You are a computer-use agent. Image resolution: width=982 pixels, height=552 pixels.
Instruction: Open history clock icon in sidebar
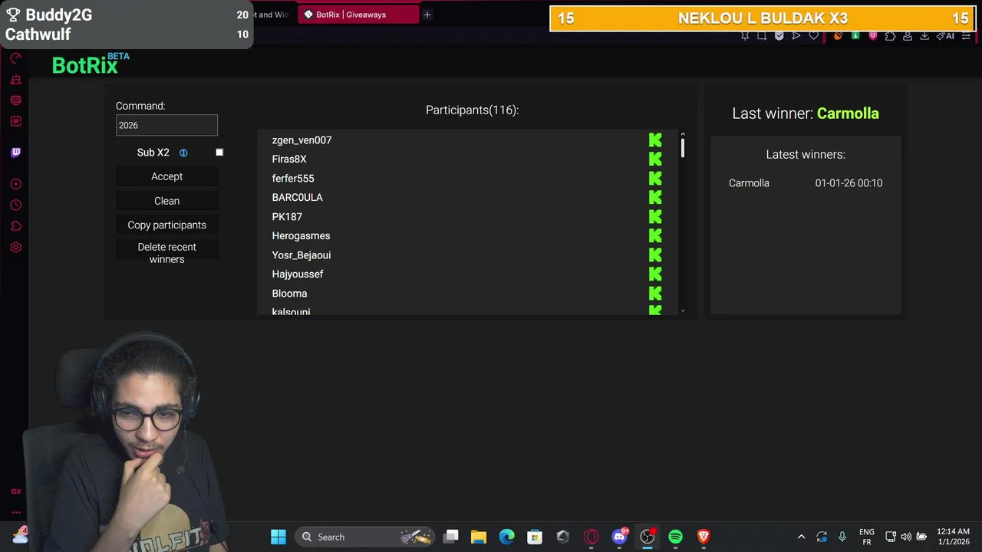coord(15,205)
